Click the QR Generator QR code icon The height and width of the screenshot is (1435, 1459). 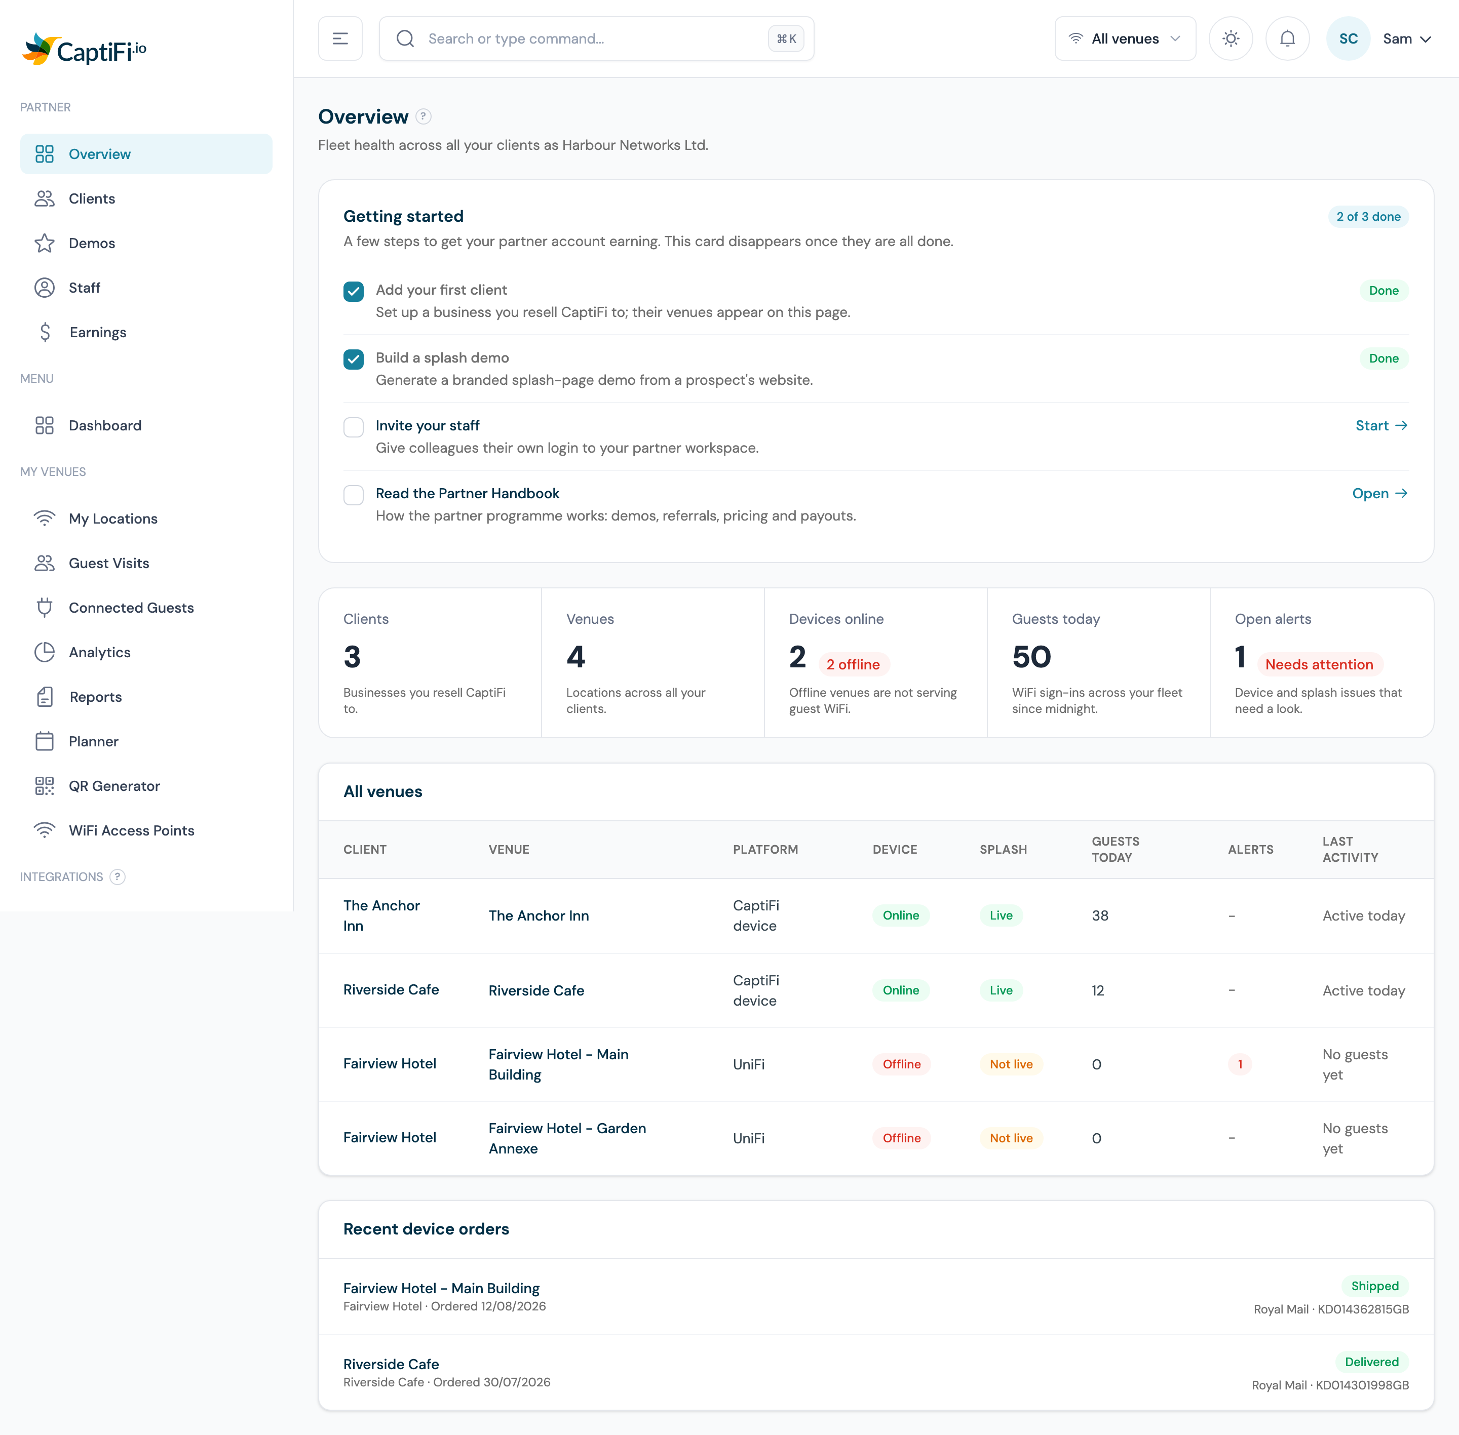(45, 785)
